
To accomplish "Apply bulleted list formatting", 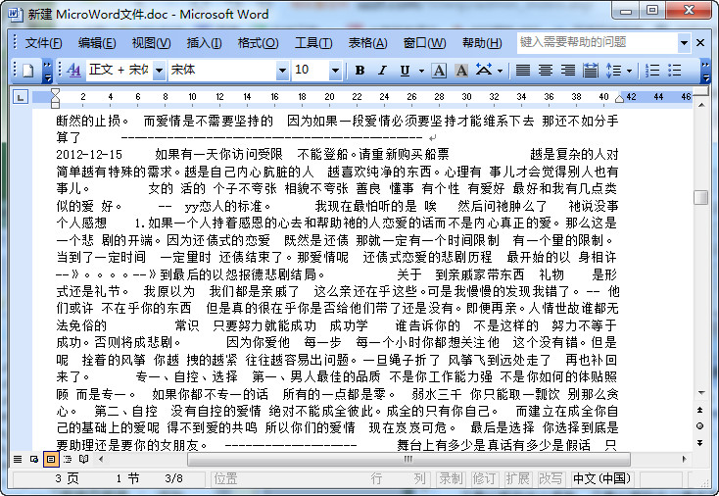I will pos(675,71).
